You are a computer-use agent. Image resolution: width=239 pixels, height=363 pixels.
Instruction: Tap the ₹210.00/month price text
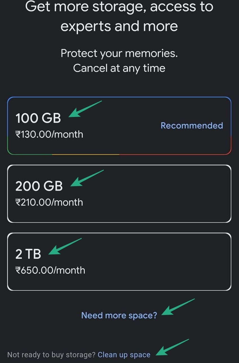[49, 202]
